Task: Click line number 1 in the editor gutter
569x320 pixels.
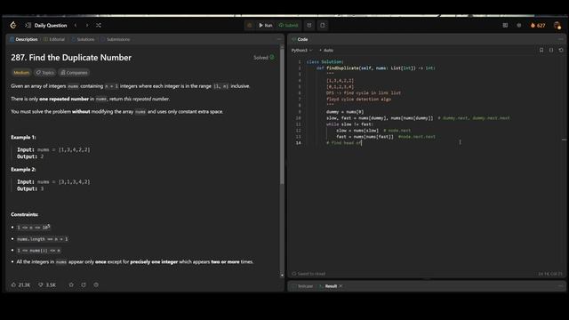Action: point(300,61)
